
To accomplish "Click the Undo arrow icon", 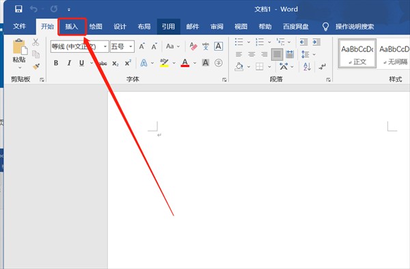I will (33, 9).
